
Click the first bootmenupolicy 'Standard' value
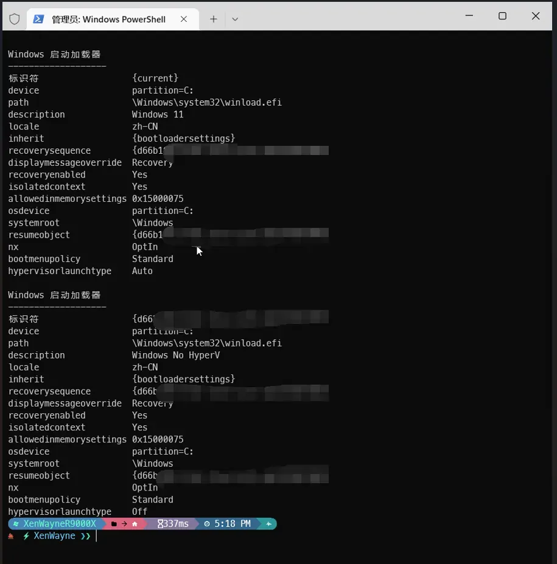pos(152,259)
